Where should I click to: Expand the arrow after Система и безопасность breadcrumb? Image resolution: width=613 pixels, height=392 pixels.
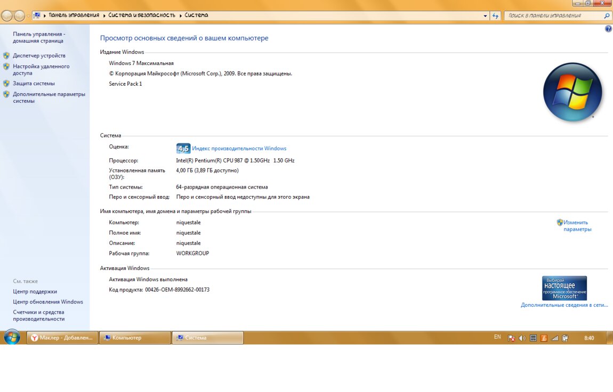pos(180,15)
